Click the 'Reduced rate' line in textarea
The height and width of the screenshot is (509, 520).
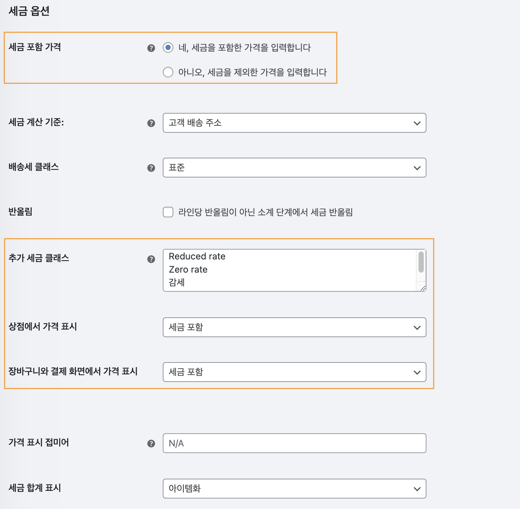197,256
